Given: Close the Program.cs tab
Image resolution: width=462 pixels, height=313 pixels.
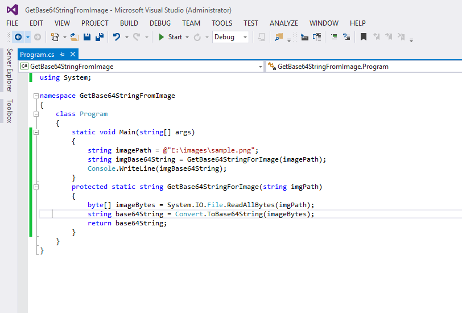Looking at the screenshot, I should point(72,54).
